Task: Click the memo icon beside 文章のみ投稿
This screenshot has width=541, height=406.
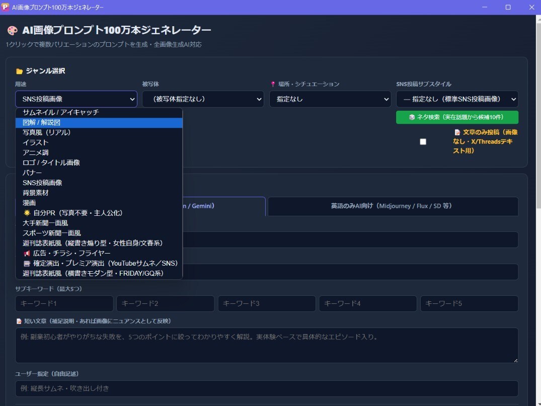Action: (x=457, y=132)
